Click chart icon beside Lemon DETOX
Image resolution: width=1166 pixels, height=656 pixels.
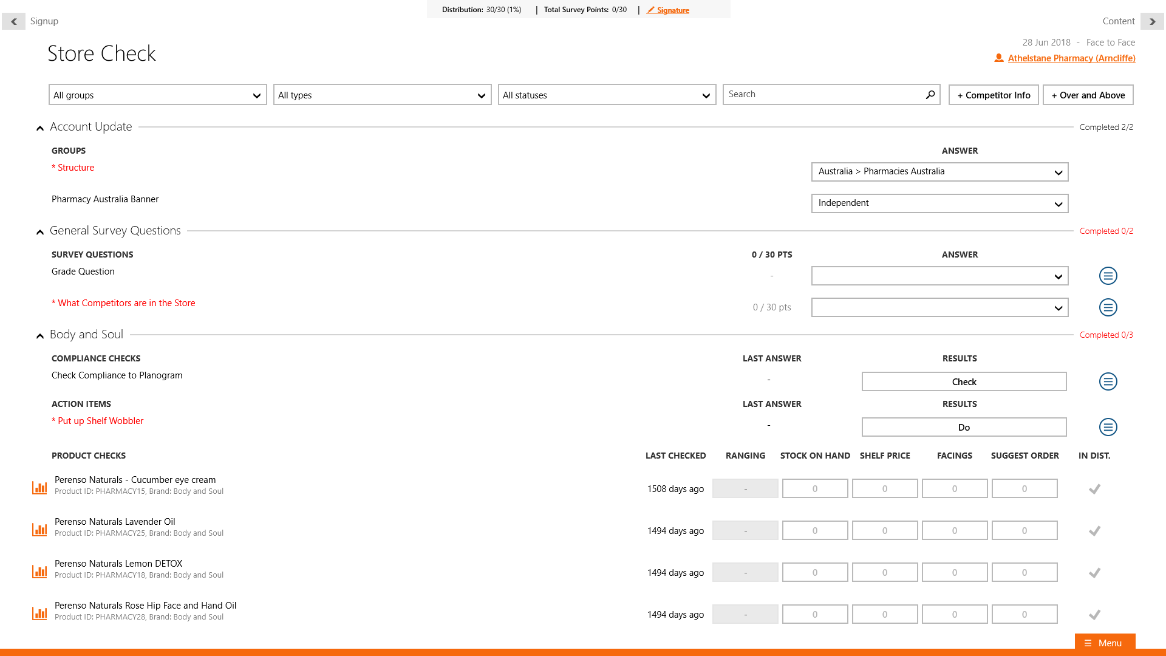coord(39,572)
